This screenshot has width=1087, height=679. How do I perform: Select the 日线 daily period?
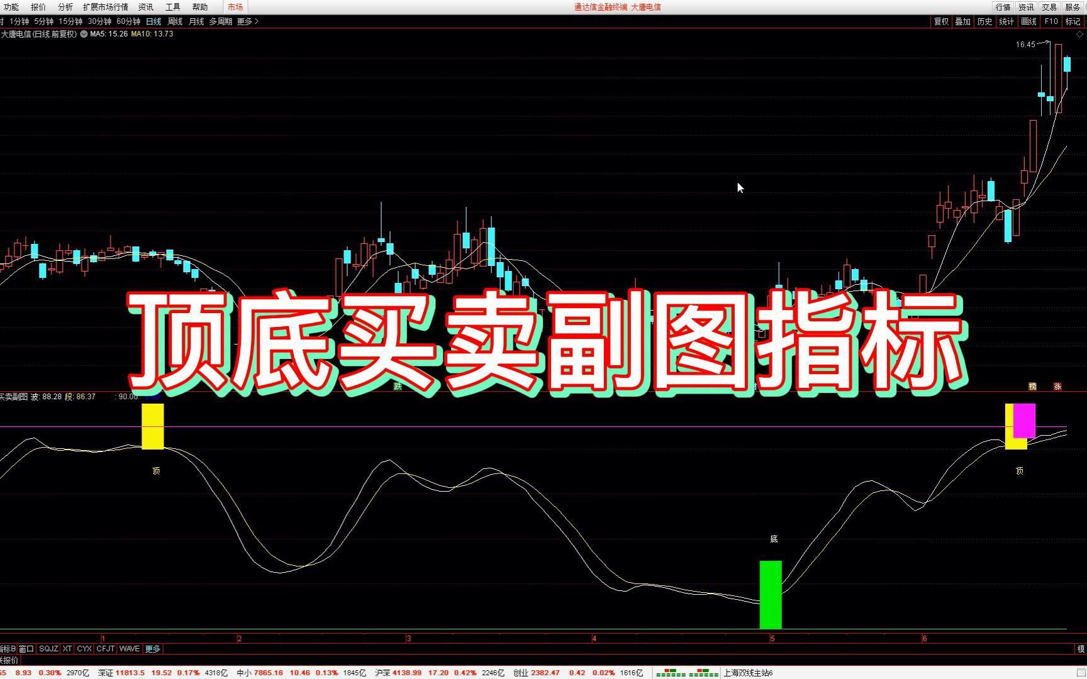pos(153,21)
